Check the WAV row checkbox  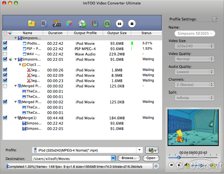(5, 54)
